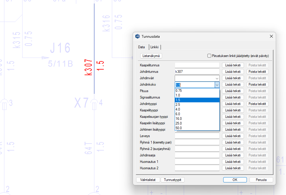Choose 0.75 from the Johdinkoko list
This screenshot has width=286, height=195.
click(x=178, y=91)
